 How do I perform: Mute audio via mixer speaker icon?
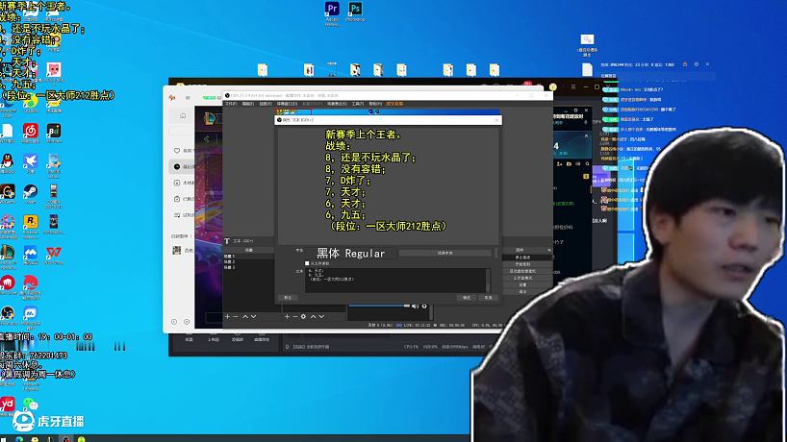(x=413, y=307)
